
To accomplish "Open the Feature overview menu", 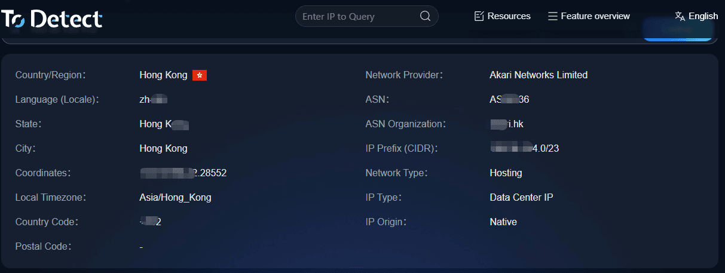I will click(x=595, y=16).
